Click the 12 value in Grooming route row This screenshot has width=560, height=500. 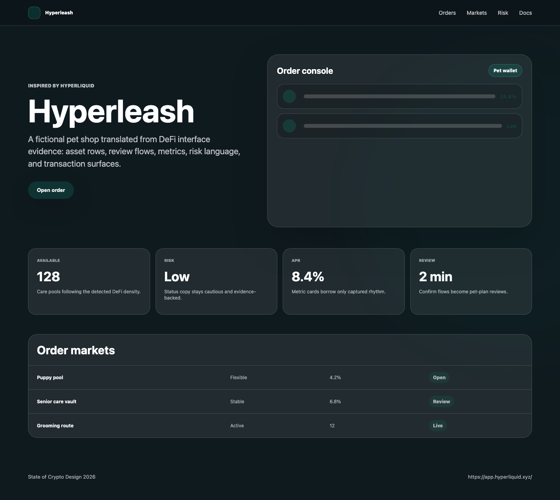tap(332, 426)
